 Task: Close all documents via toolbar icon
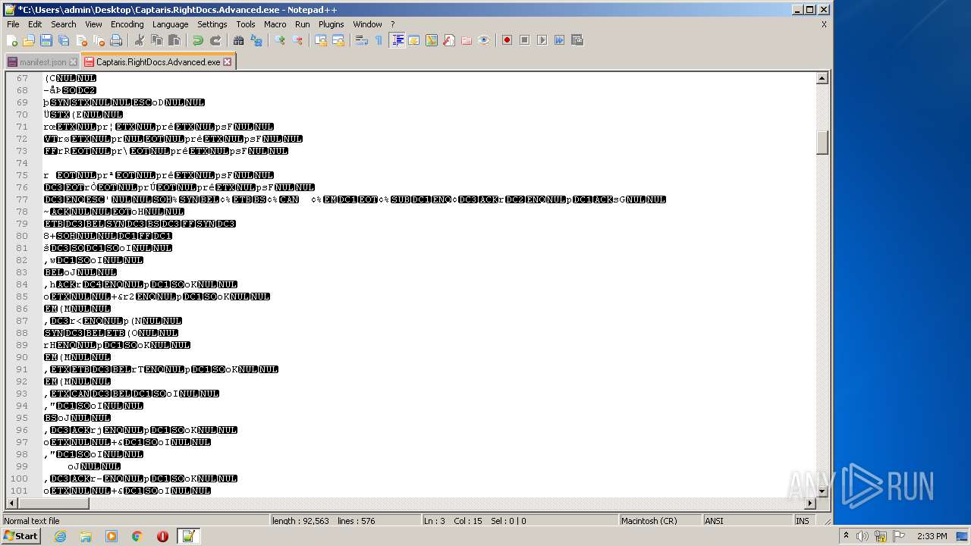coord(99,40)
